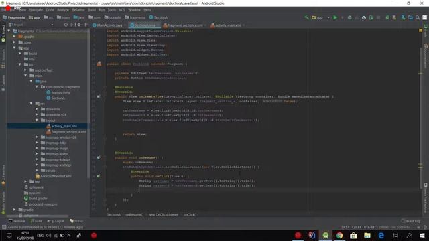Switch to the fragment_section_a.xml tab

(x=184, y=25)
